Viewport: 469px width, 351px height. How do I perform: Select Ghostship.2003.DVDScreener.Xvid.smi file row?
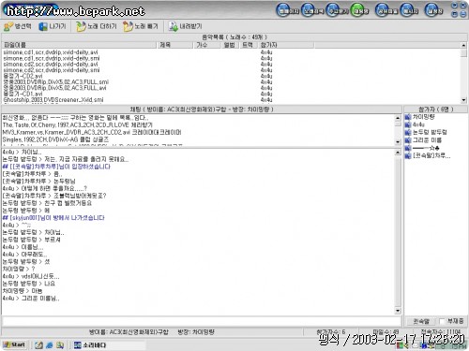point(53,100)
